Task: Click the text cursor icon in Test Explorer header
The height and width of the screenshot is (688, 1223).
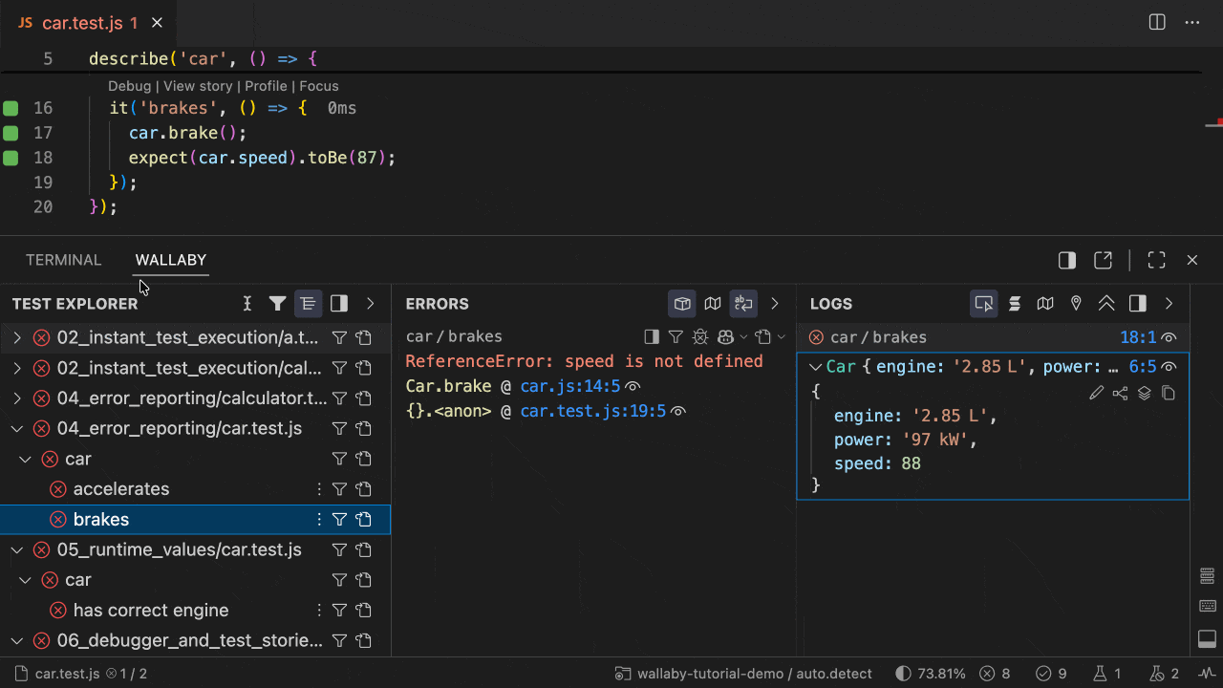Action: pos(247,304)
